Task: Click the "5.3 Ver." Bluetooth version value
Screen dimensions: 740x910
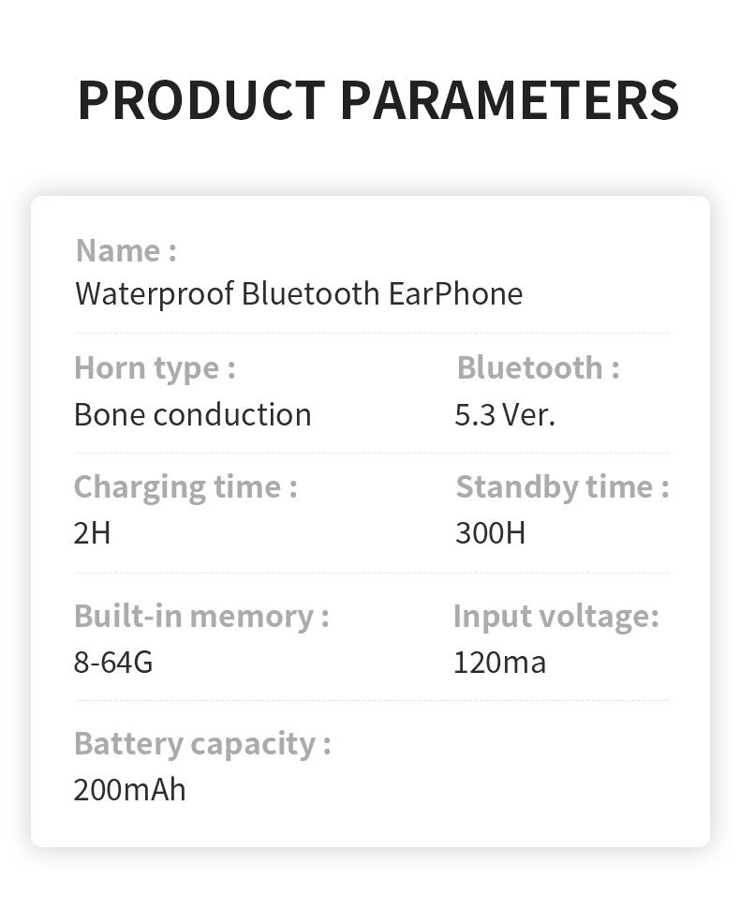Action: (505, 414)
